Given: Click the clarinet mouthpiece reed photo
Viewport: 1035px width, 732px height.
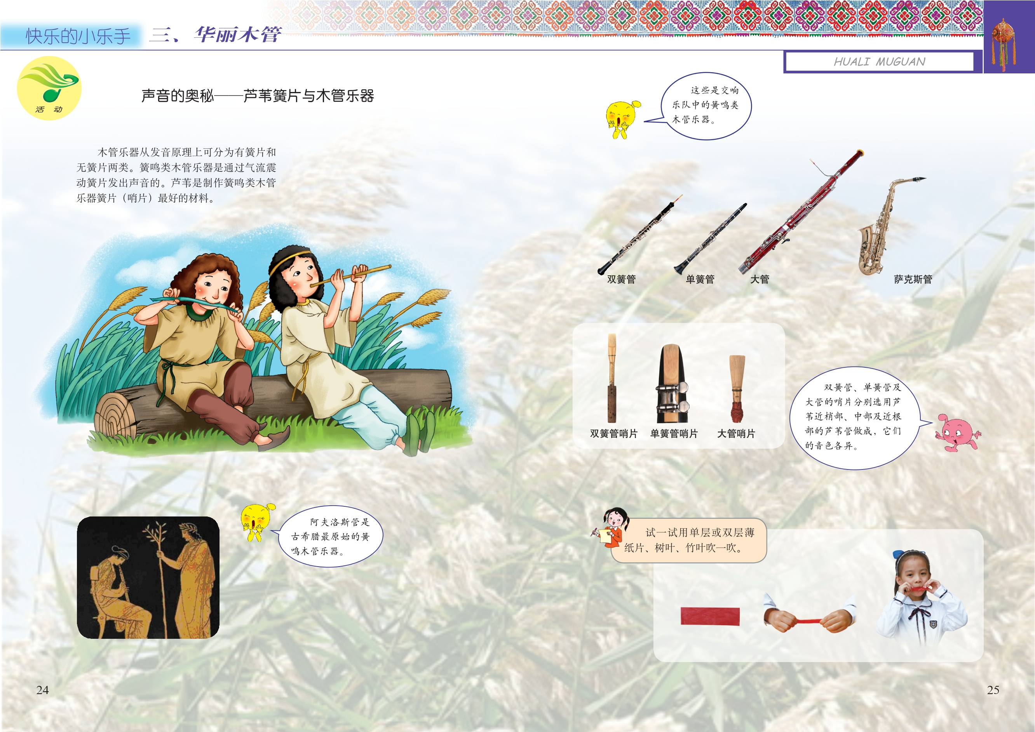Looking at the screenshot, I should point(672,384).
